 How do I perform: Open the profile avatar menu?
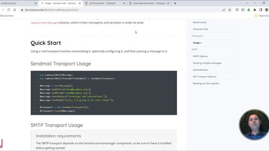(x=266, y=10)
